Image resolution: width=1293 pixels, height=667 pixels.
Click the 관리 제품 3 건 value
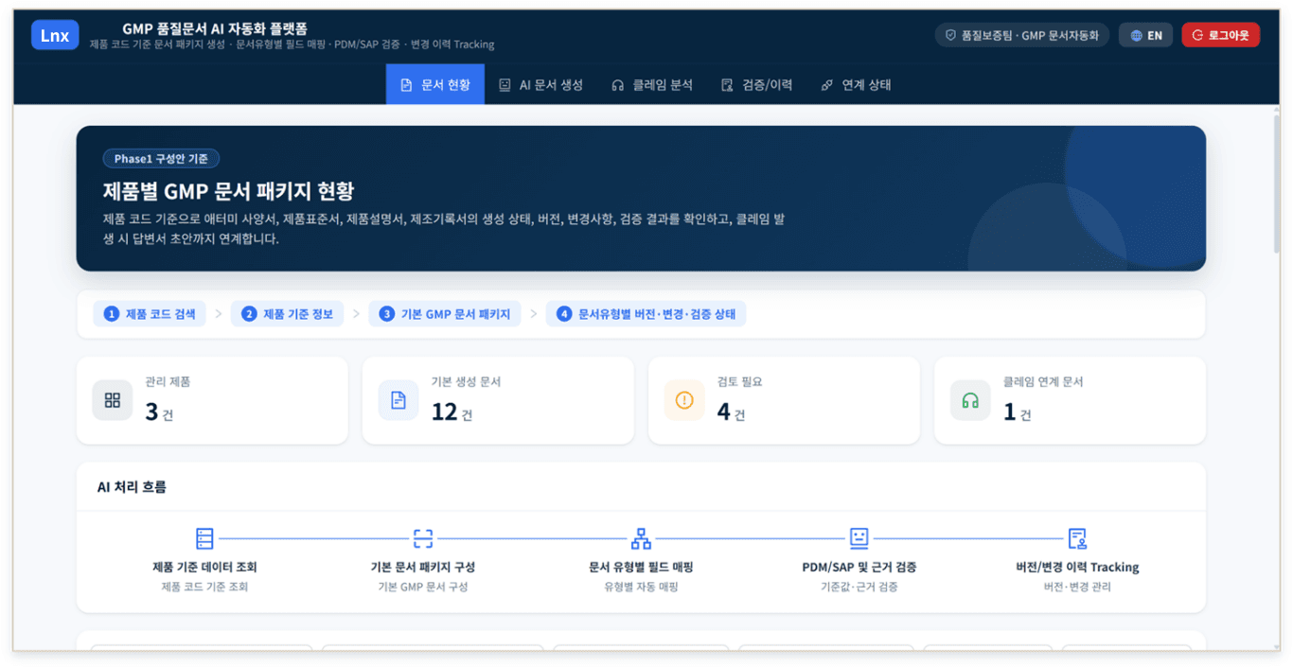coord(159,412)
